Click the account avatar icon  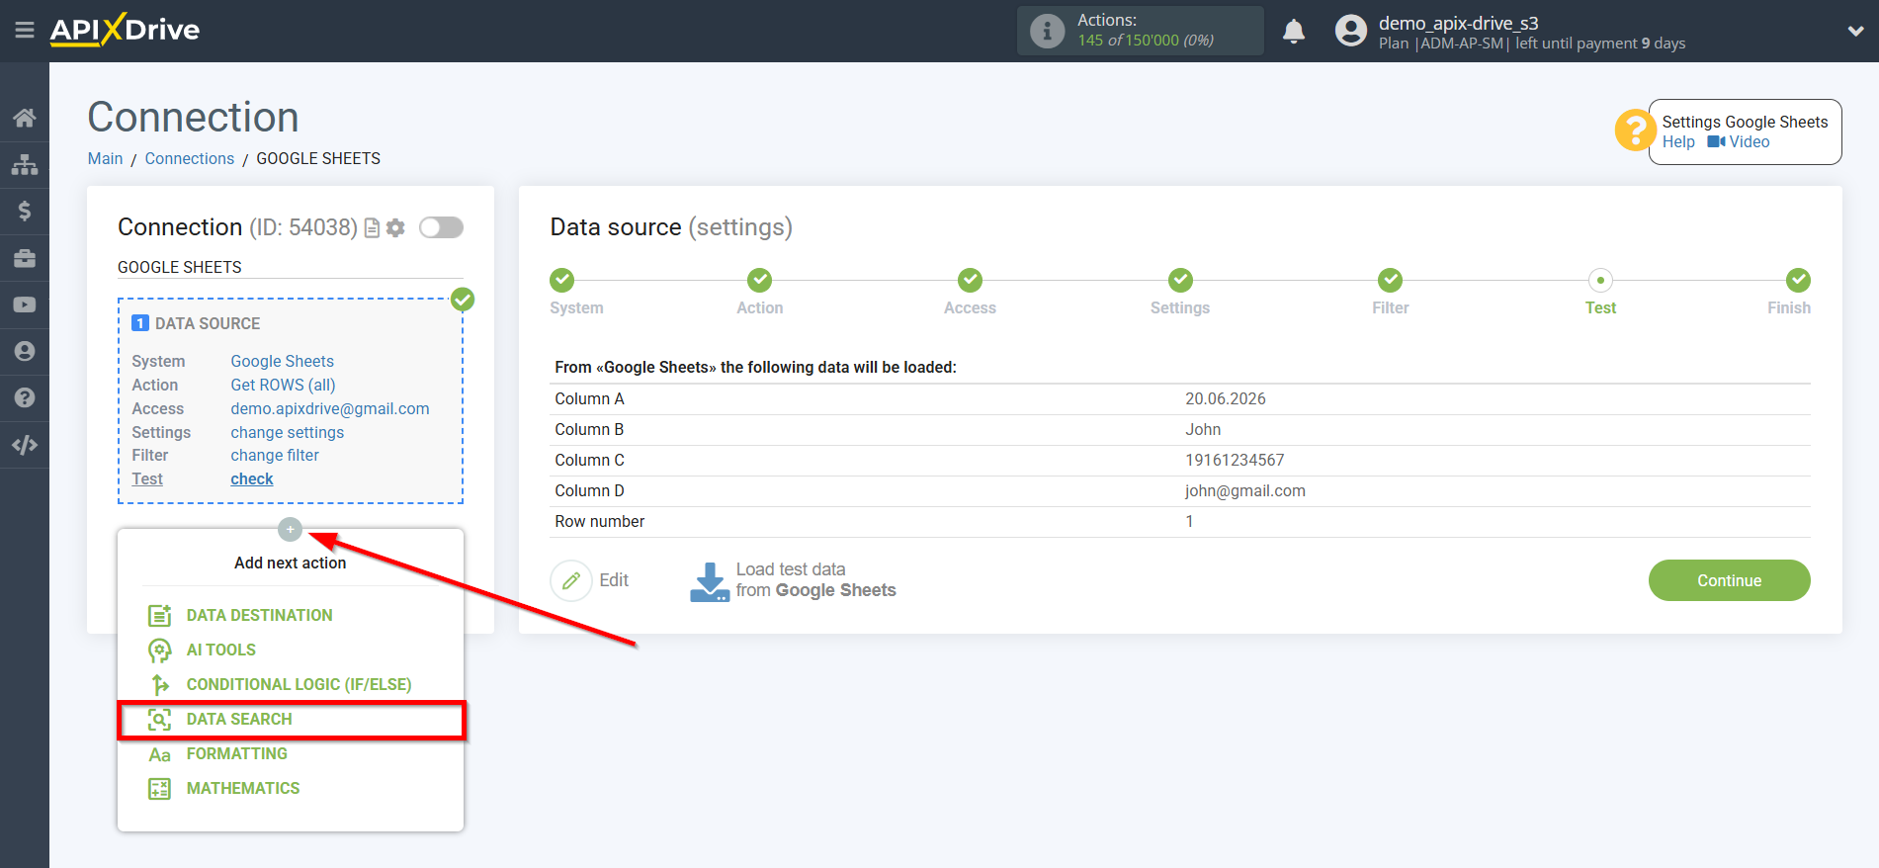(1350, 31)
